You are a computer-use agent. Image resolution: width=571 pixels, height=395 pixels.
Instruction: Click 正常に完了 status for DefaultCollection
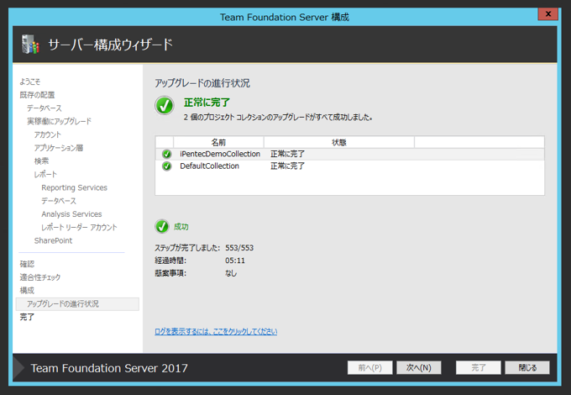(x=287, y=166)
